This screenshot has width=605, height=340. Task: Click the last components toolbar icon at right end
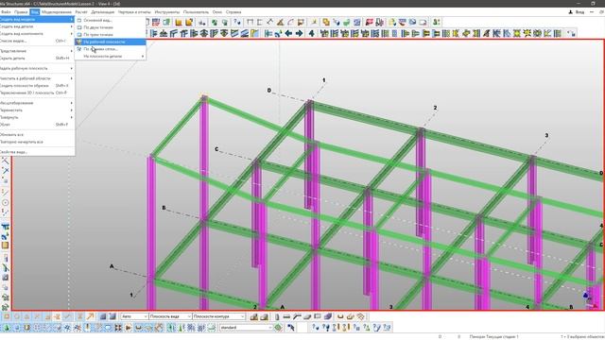[x=571, y=34]
